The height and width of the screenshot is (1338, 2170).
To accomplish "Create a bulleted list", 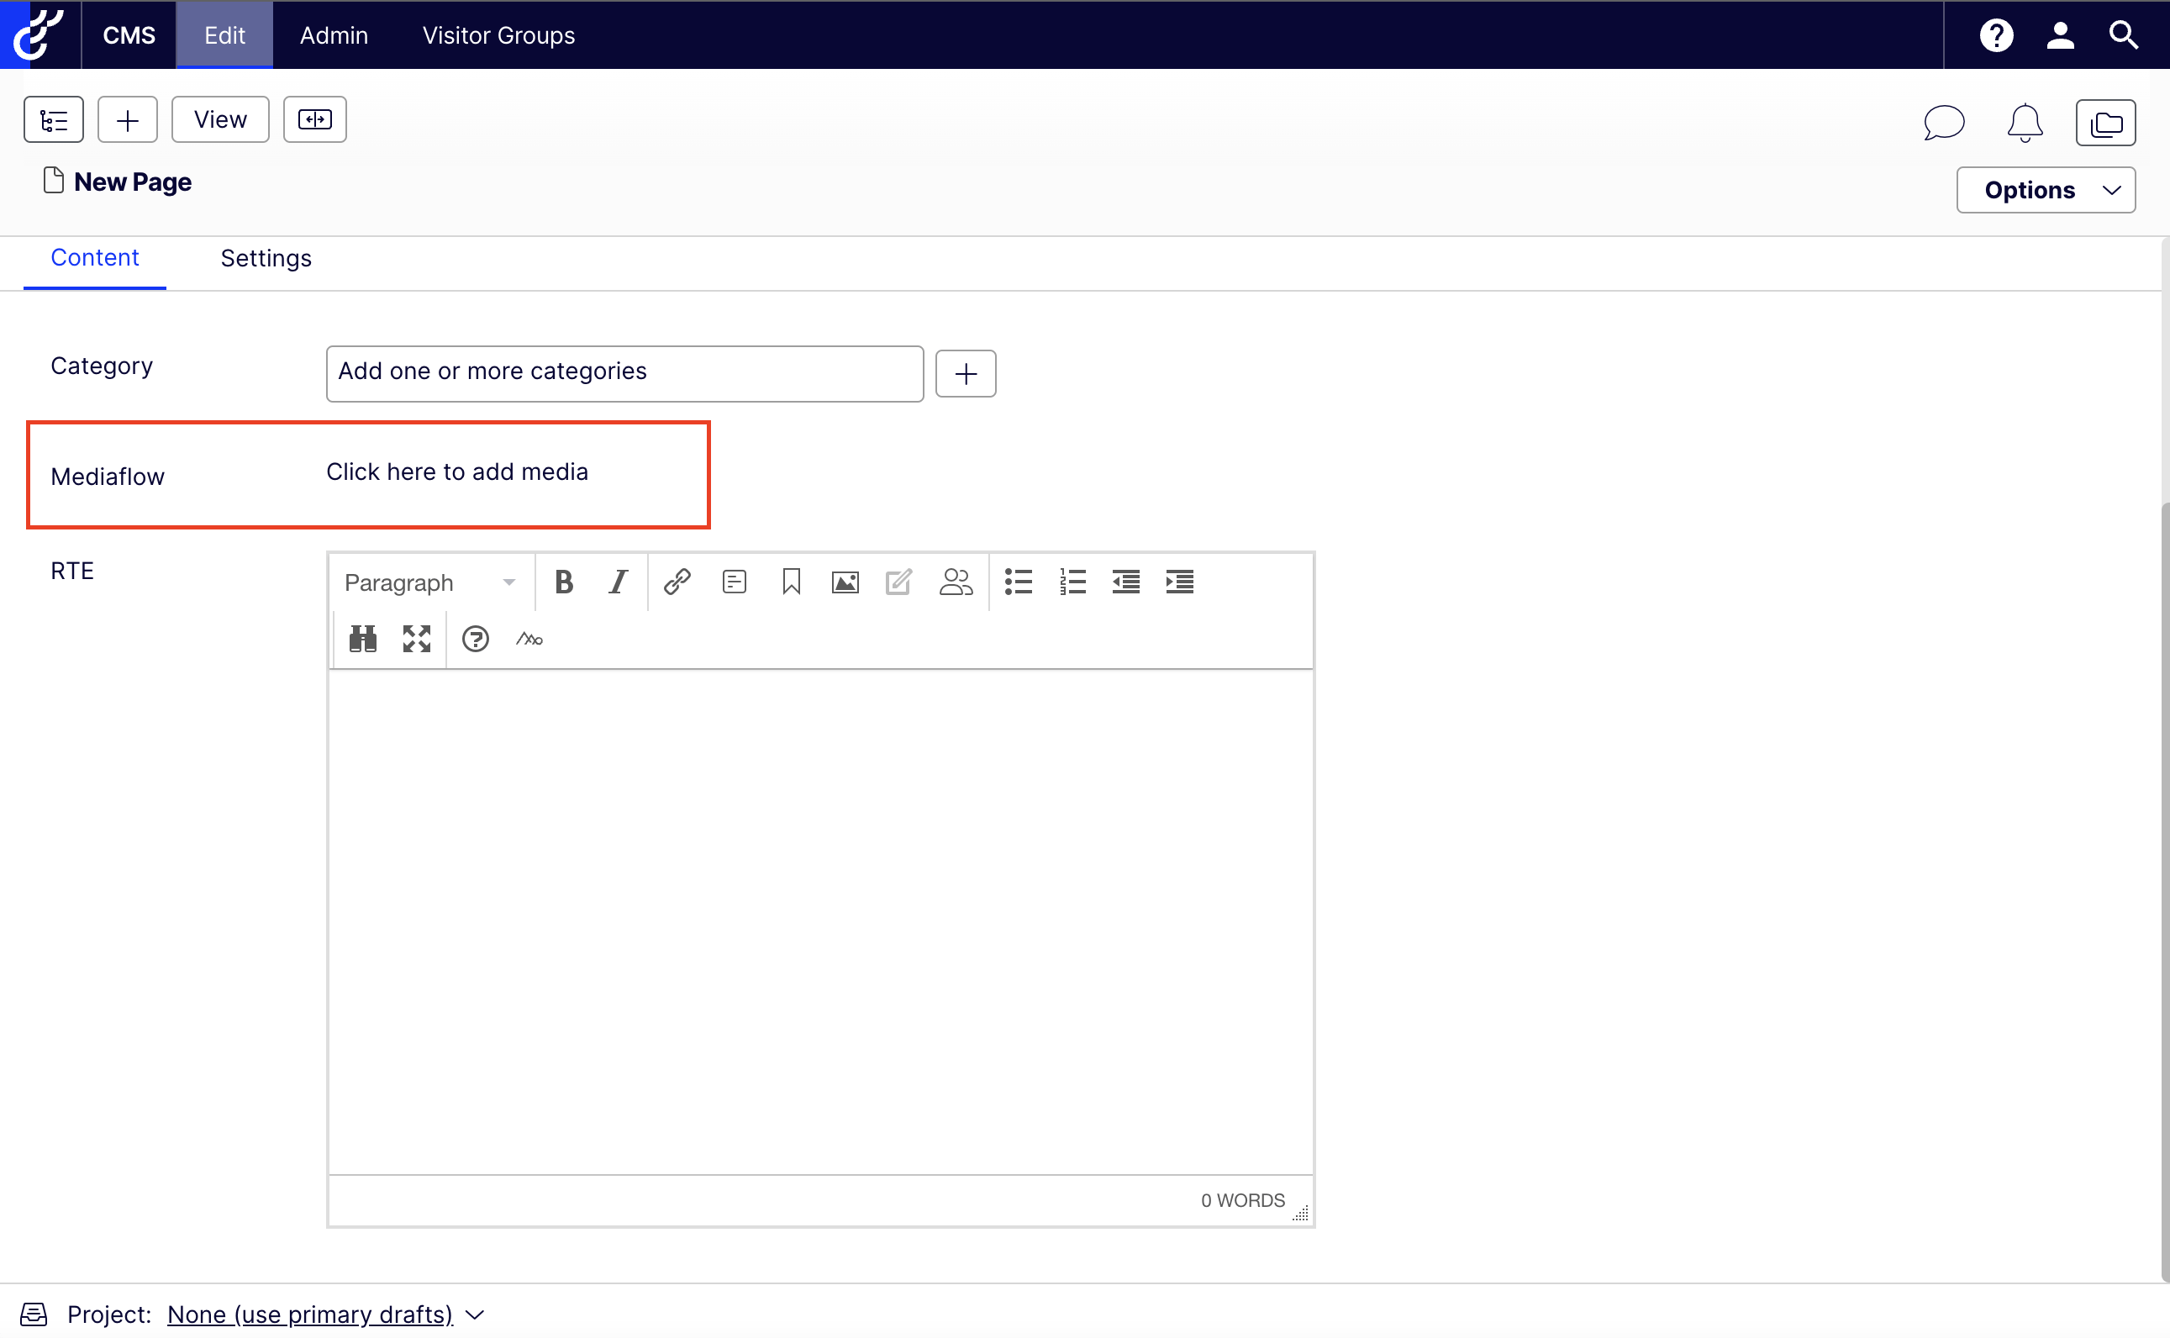I will point(1017,582).
